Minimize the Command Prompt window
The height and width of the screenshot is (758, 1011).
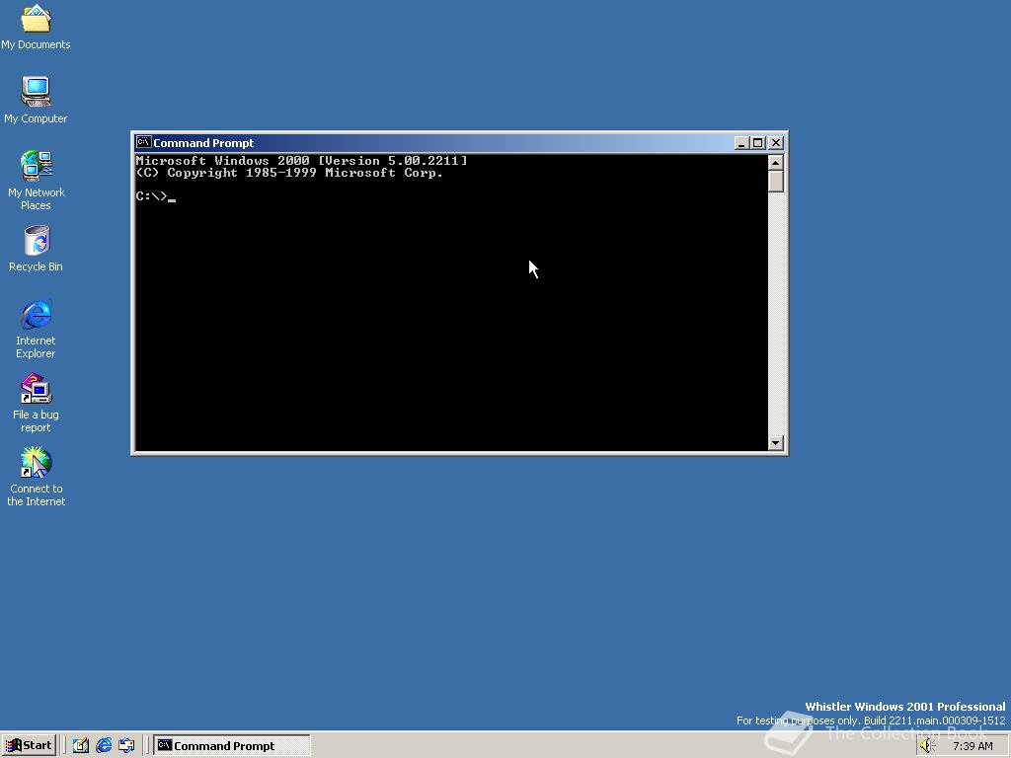(x=741, y=143)
